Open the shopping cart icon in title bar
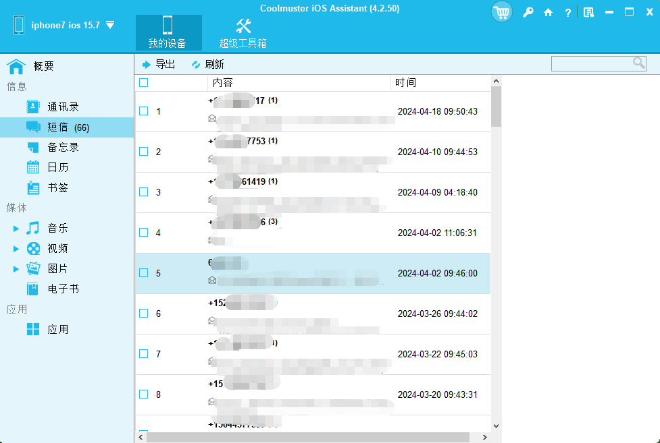 [501, 12]
